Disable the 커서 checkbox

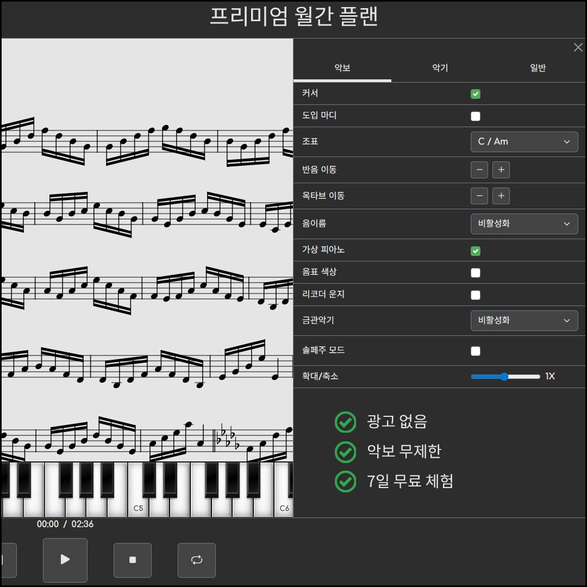coord(476,94)
